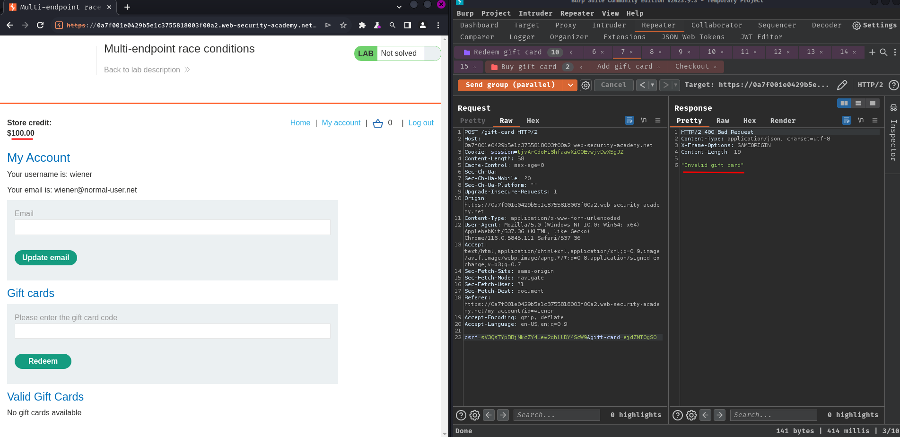Click Update email button
900x437 pixels.
(x=46, y=258)
